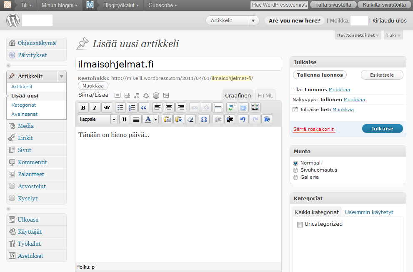This screenshot has width=413, height=272.
Task: Show Useimmin käytetyt categories tab
Action: 369,212
